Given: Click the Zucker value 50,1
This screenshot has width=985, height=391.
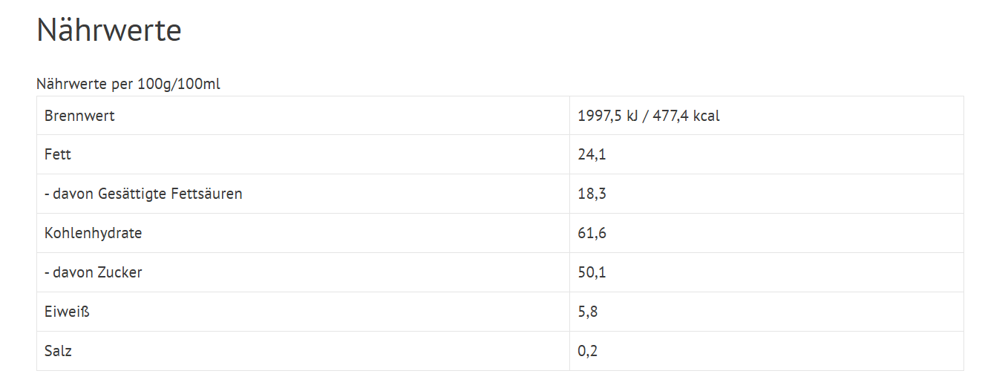Looking at the screenshot, I should tap(592, 272).
